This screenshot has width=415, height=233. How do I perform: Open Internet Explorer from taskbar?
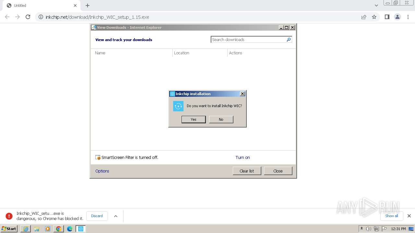26,229
